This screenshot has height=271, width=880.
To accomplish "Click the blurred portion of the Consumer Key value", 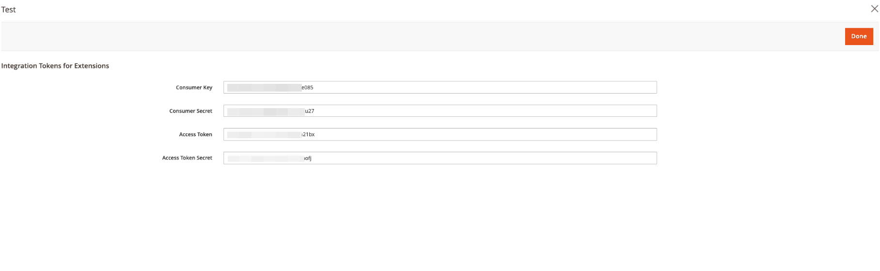I will [x=264, y=88].
